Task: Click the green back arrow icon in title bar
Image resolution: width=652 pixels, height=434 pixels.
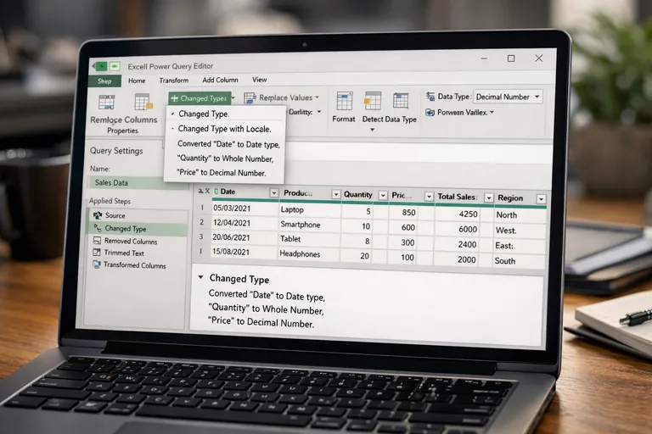Action: 101,66
